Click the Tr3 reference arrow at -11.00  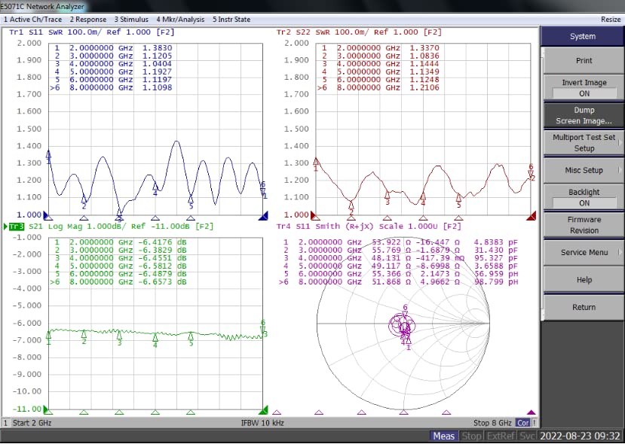[46, 410]
